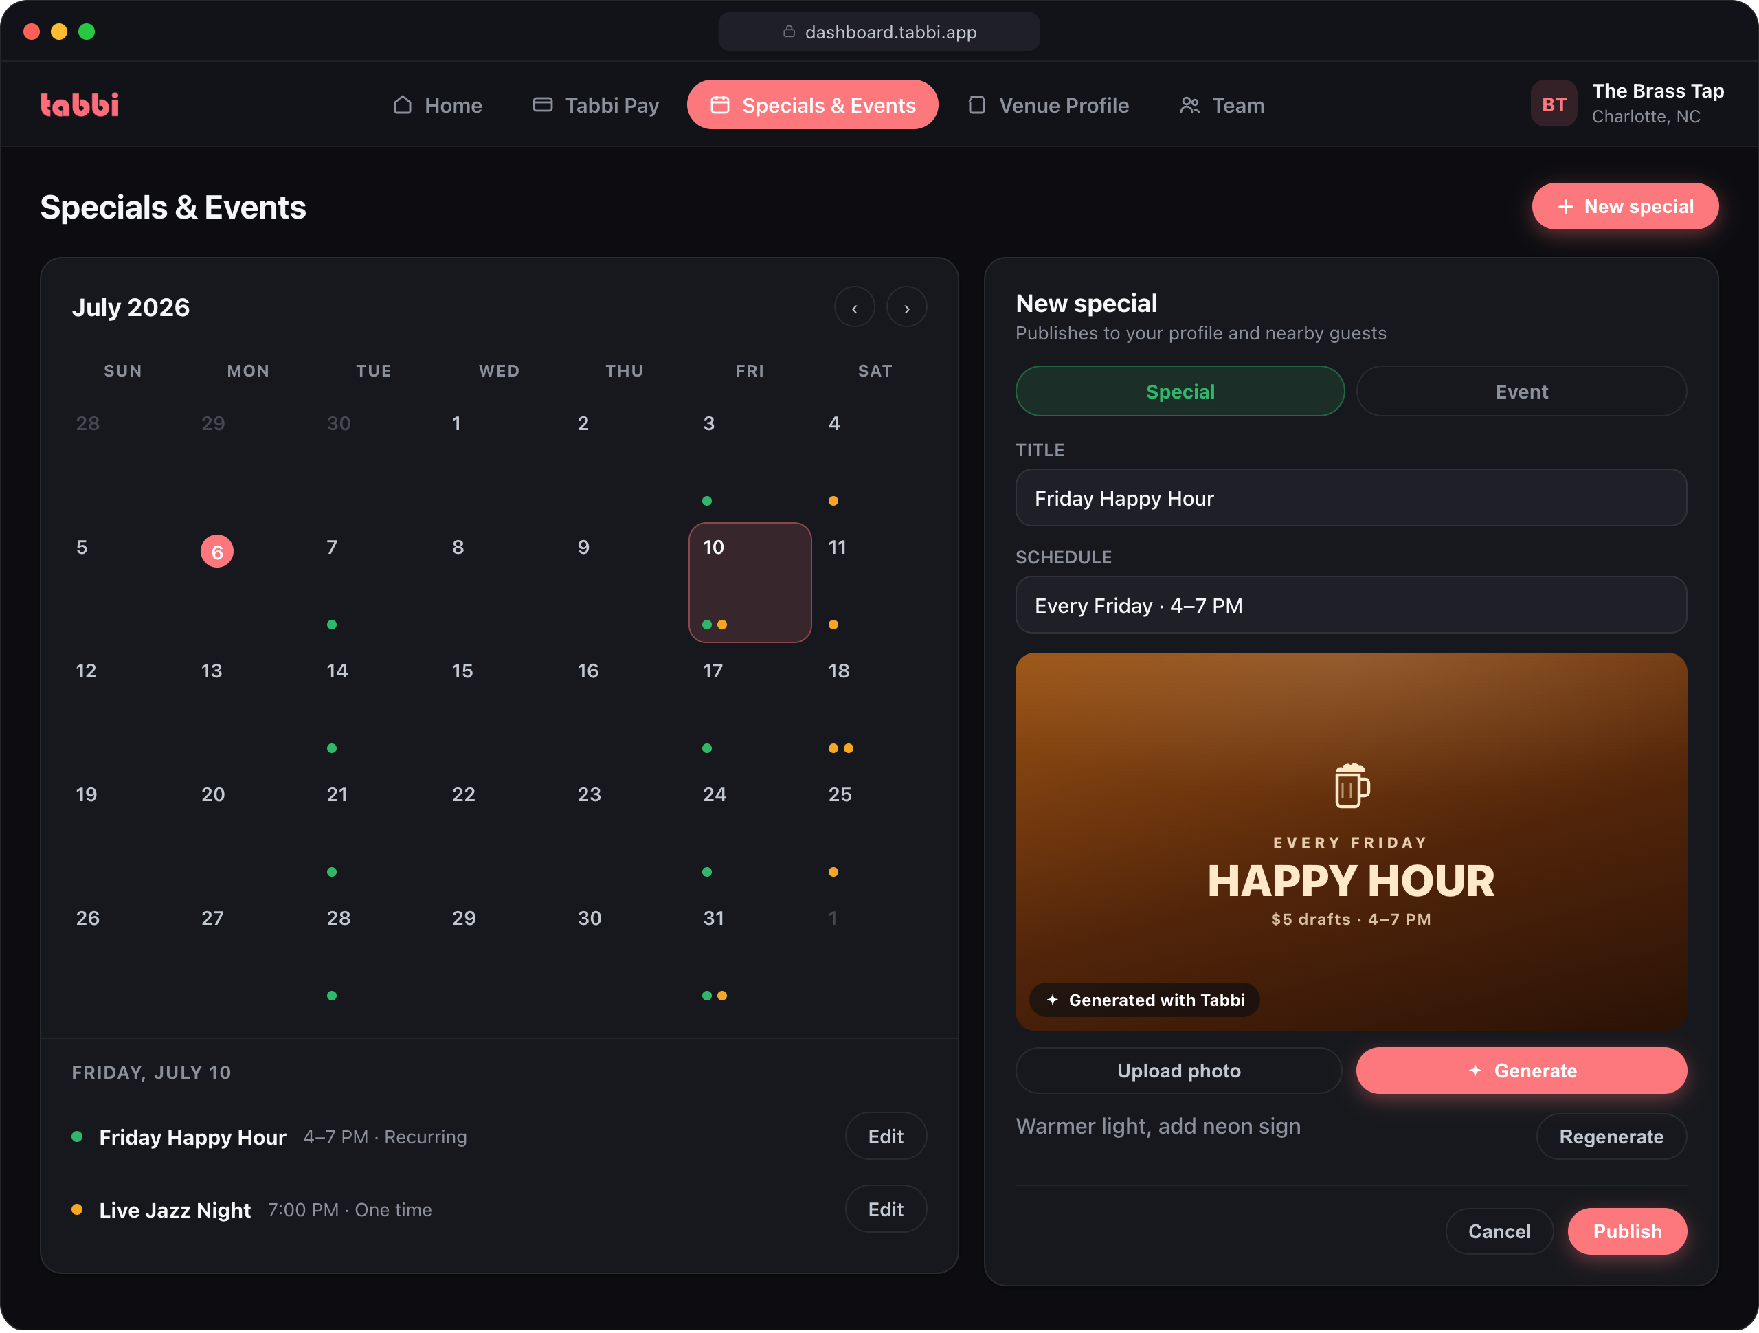Click the sparkle icon on Generate button
The width and height of the screenshot is (1759, 1333).
click(x=1475, y=1071)
